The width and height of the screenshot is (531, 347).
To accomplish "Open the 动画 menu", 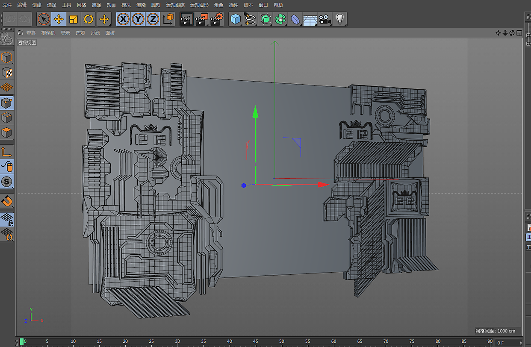I will click(x=111, y=5).
